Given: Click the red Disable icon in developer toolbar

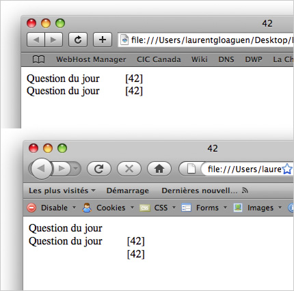Looking at the screenshot, I should tap(31, 208).
